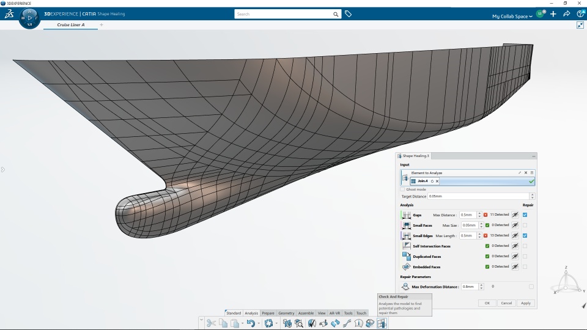Image resolution: width=587 pixels, height=330 pixels.
Task: Uncheck the Gaps repair checkbox
Action: (525, 215)
